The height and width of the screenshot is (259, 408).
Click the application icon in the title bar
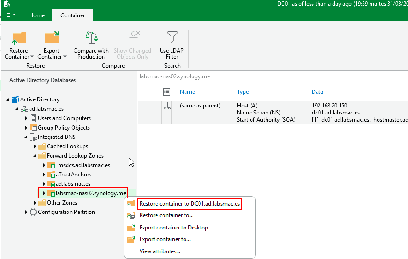click(7, 4)
